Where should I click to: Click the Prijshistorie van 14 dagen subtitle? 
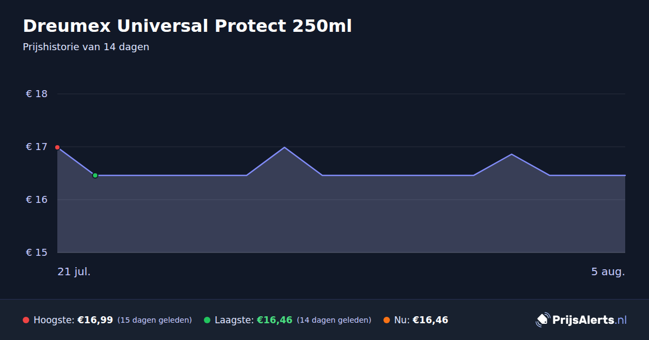[86, 47]
